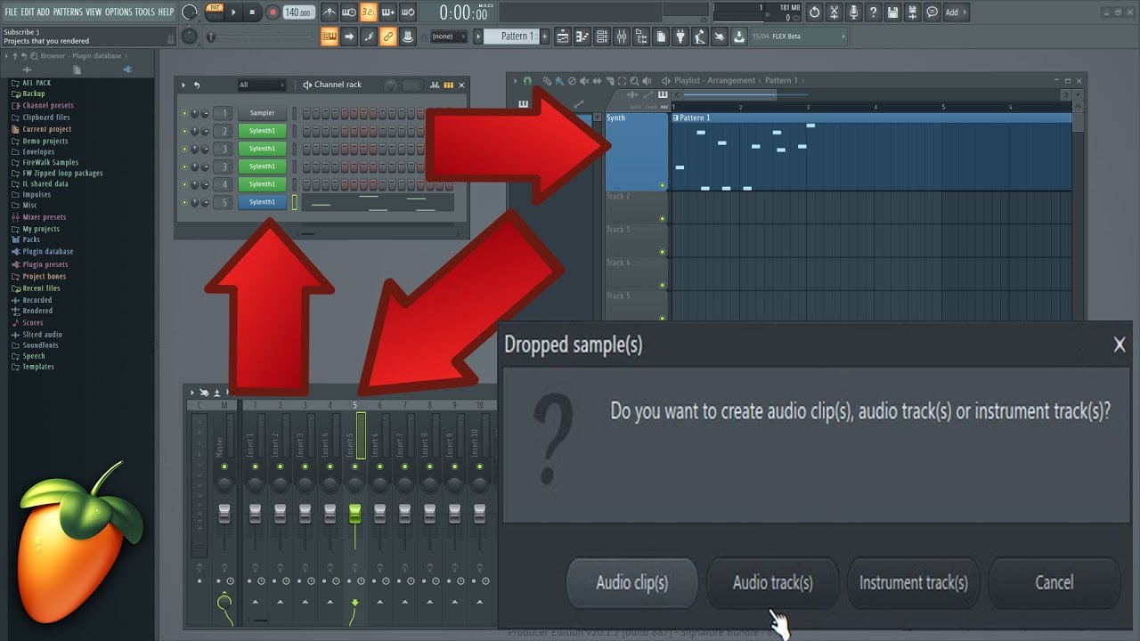Toggle first step of Sampler channel
This screenshot has height=641, width=1140.
[306, 113]
